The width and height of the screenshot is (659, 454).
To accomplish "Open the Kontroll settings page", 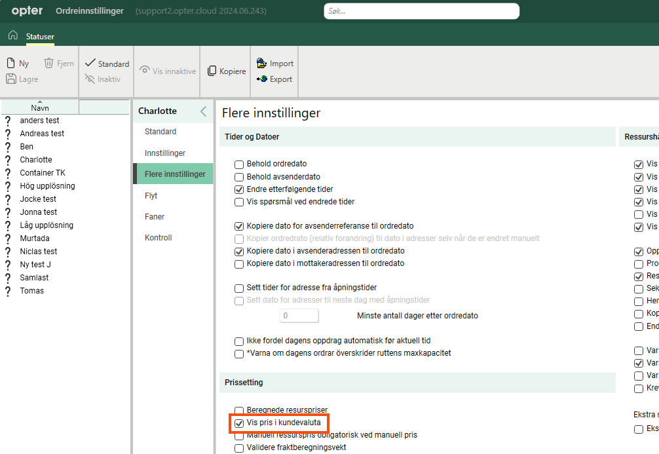I will [159, 238].
